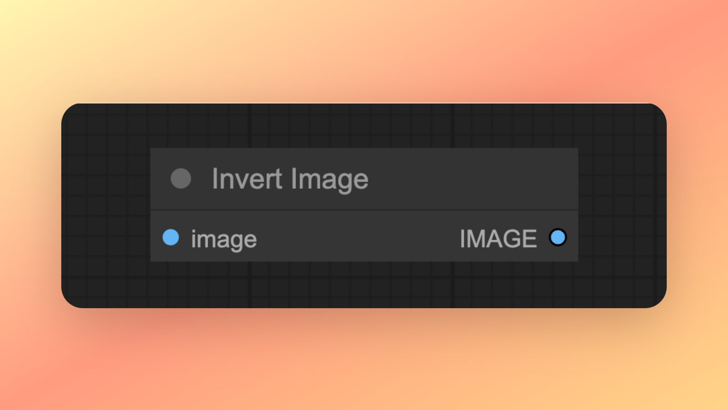The height and width of the screenshot is (410, 728).
Task: Click the blue IMAGE output socket
Action: [x=558, y=237]
